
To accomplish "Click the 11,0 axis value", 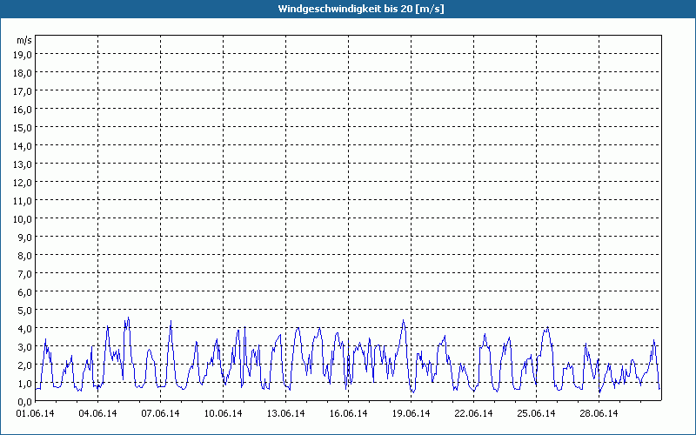I will (x=23, y=201).
